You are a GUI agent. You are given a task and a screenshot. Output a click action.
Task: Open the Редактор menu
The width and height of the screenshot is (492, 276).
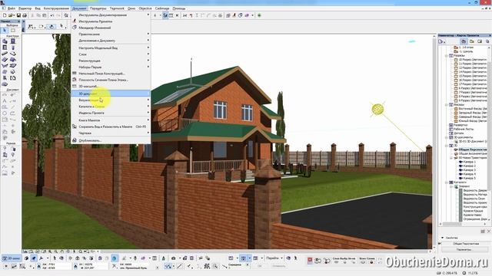pyautogui.click(x=25, y=8)
